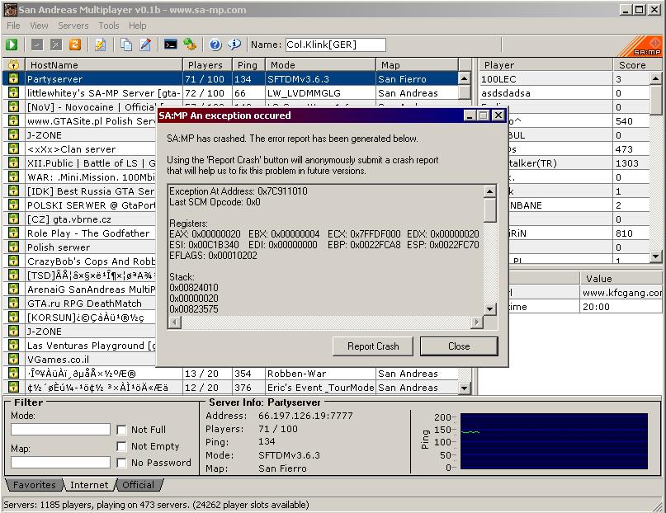Switch to the Internet tab

coord(89,485)
